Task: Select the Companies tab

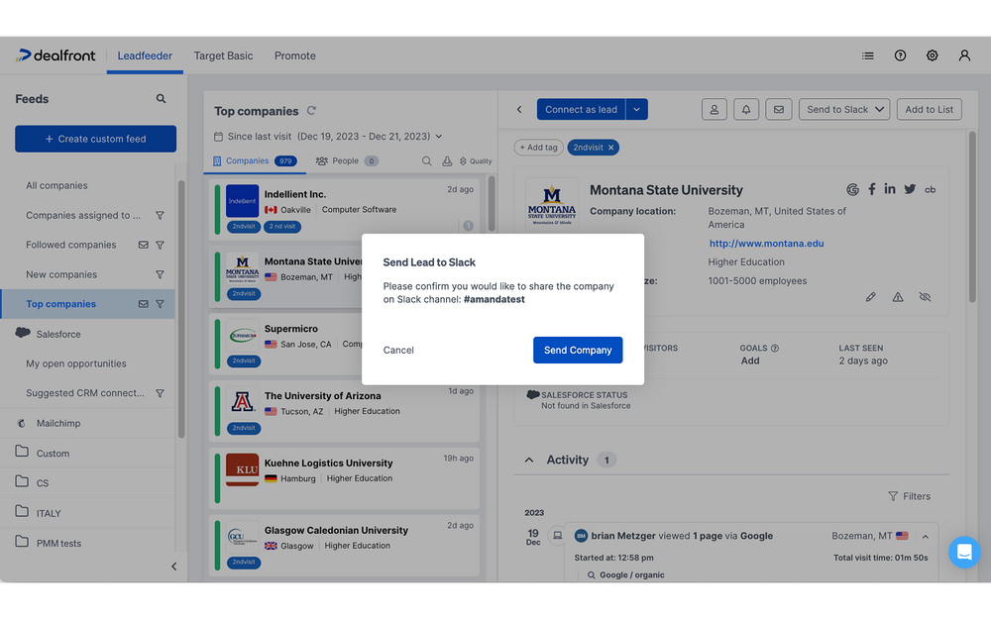Action: [255, 161]
